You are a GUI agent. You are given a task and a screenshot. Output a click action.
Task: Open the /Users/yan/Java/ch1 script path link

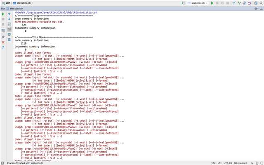click(62, 12)
